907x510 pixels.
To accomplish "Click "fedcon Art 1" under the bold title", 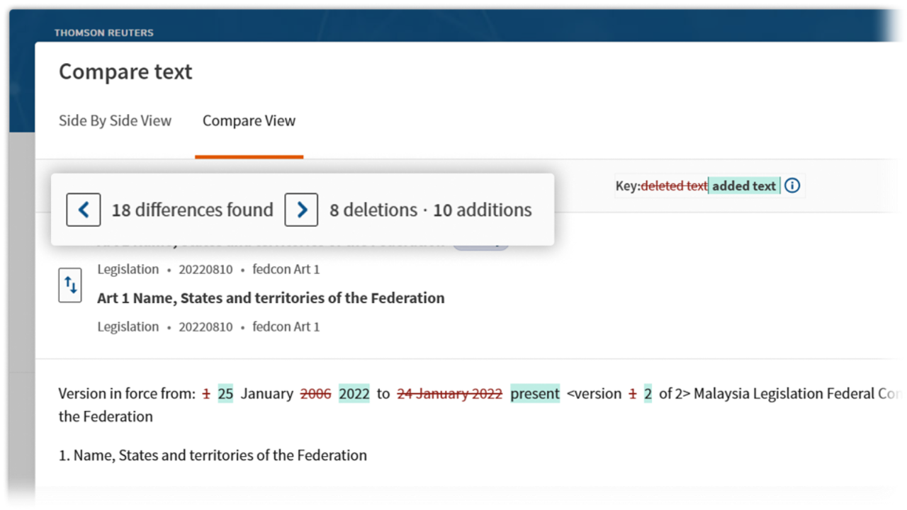I will coord(286,327).
